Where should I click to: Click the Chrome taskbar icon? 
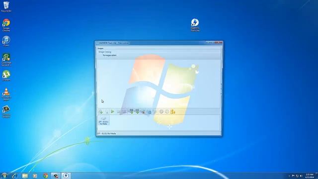coord(46,176)
